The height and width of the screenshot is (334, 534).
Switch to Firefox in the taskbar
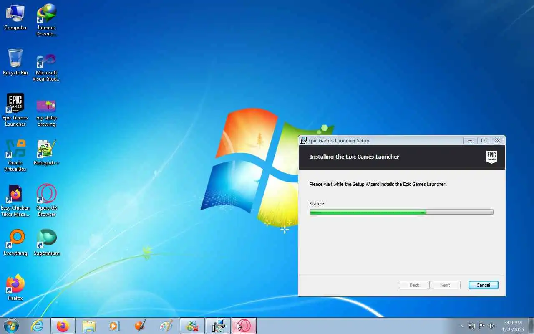63,326
